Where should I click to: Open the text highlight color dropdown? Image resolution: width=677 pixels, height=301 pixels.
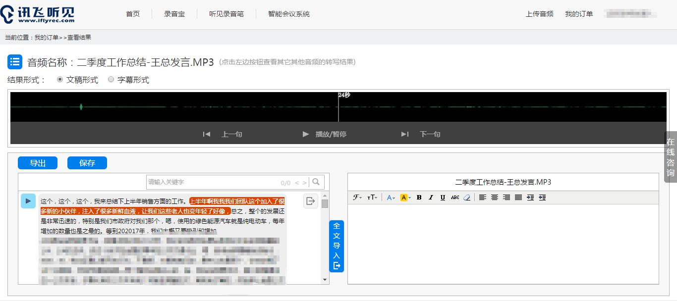pyautogui.click(x=405, y=197)
